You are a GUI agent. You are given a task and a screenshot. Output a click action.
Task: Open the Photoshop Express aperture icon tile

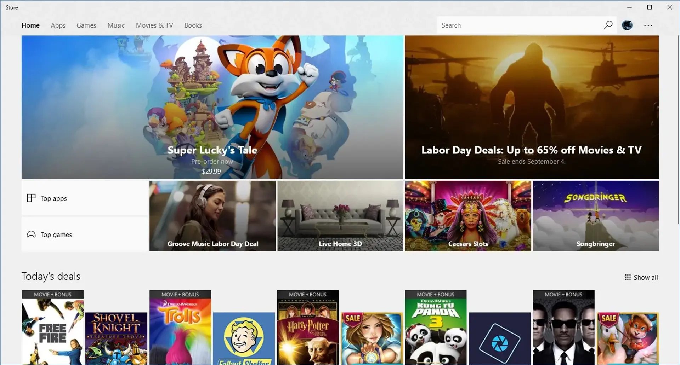[x=499, y=338]
